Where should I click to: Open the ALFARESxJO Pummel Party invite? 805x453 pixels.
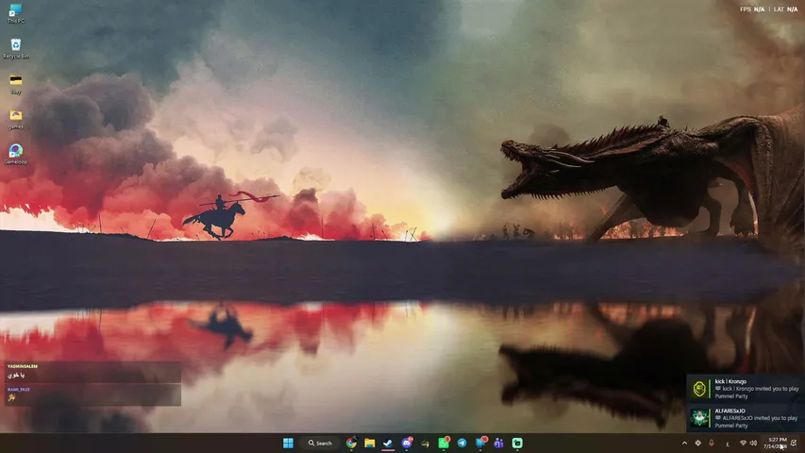pyautogui.click(x=745, y=418)
